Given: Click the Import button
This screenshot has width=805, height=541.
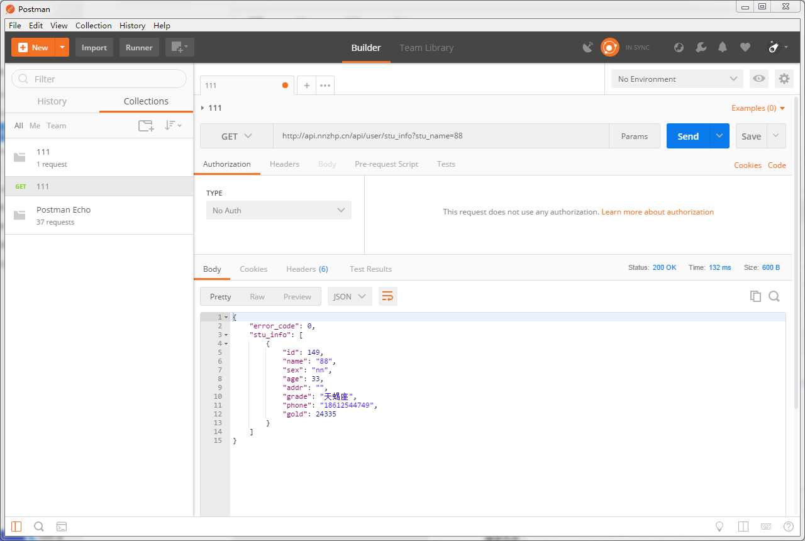Looking at the screenshot, I should click(x=94, y=47).
